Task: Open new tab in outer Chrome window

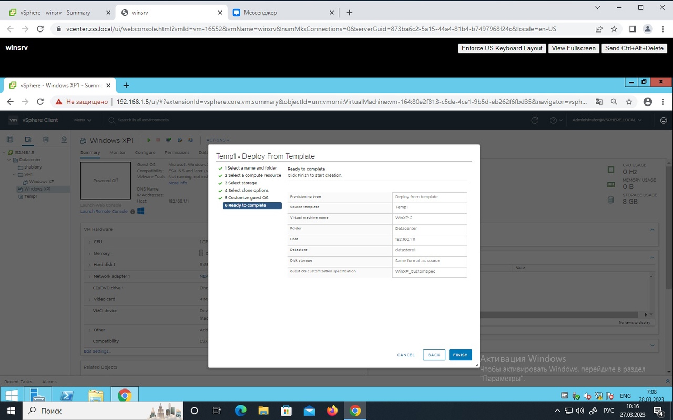Action: click(350, 13)
